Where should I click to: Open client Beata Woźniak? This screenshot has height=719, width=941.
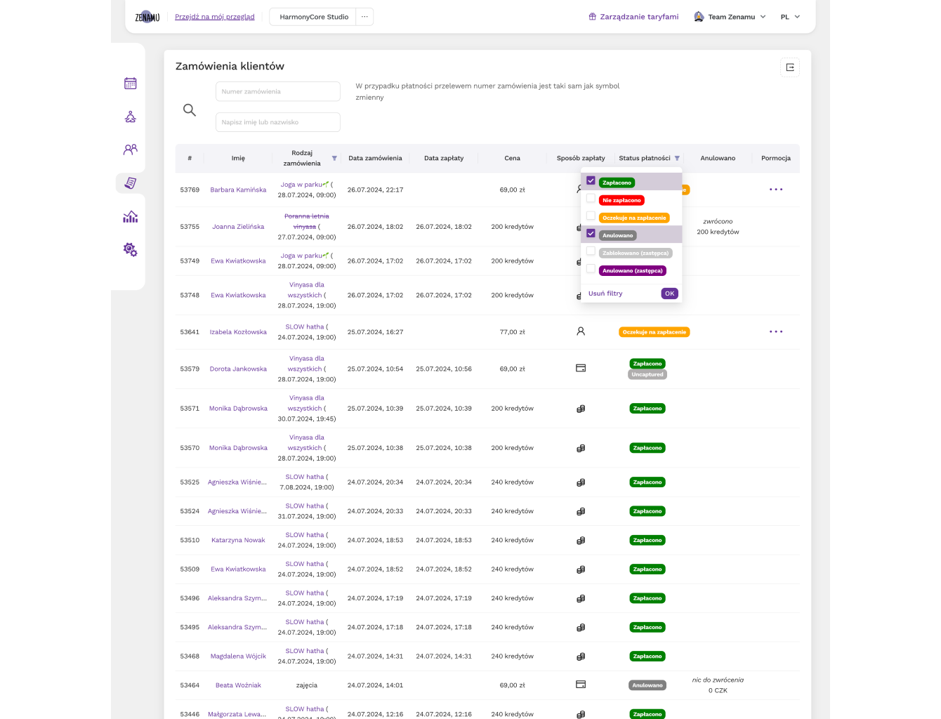coord(238,685)
